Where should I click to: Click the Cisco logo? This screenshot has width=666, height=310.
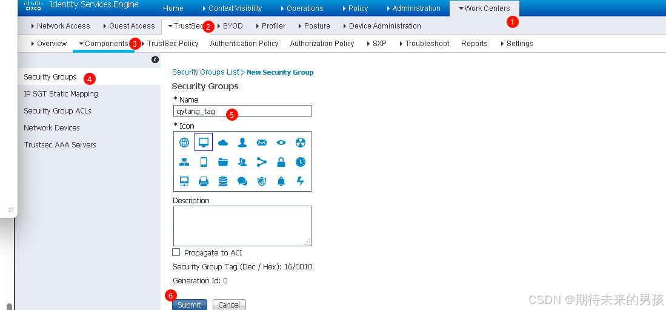click(x=33, y=5)
